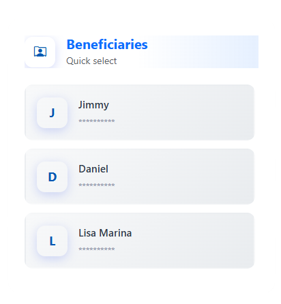The image size is (281, 304).
Task: Click the masked account number under Jimmy
Action: click(x=97, y=121)
